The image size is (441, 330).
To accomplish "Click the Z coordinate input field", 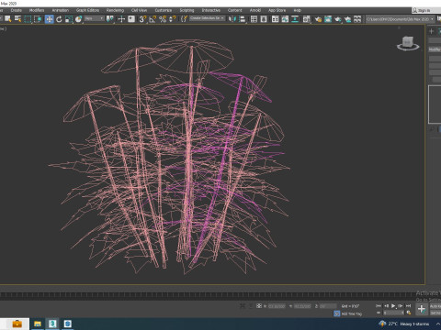I will tap(328, 306).
